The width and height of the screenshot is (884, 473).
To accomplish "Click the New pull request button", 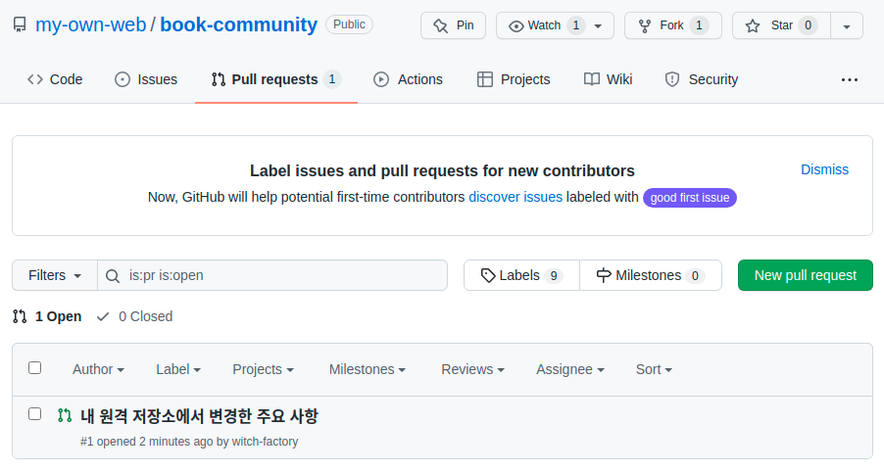I will [805, 275].
